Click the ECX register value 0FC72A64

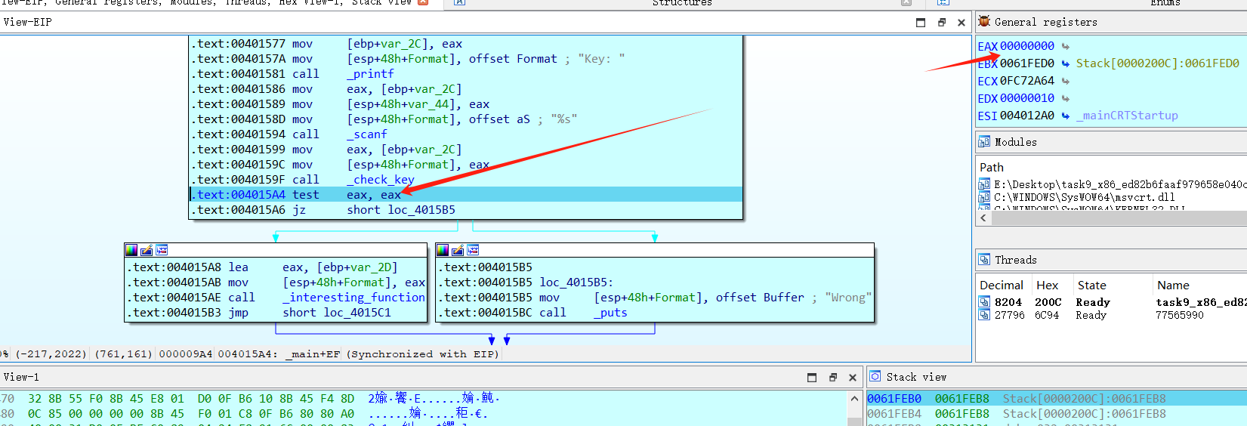click(x=1027, y=81)
